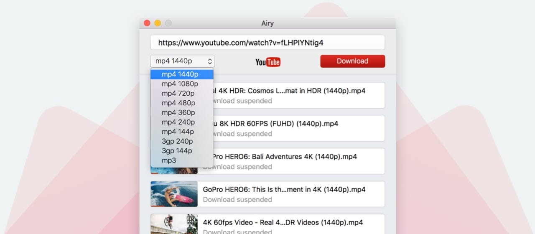Focus the YouTube URL input field

(267, 43)
